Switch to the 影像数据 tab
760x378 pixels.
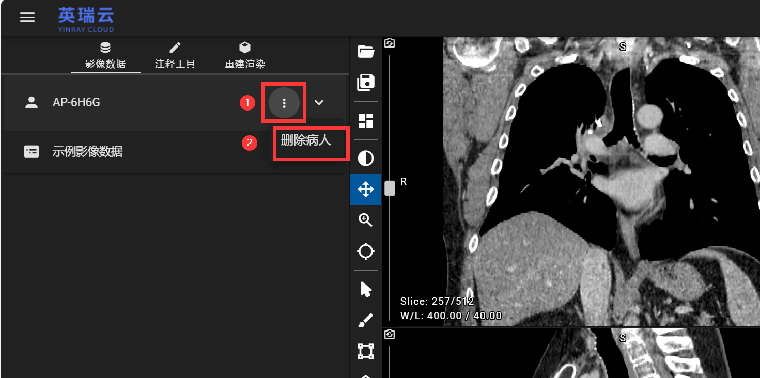[105, 56]
